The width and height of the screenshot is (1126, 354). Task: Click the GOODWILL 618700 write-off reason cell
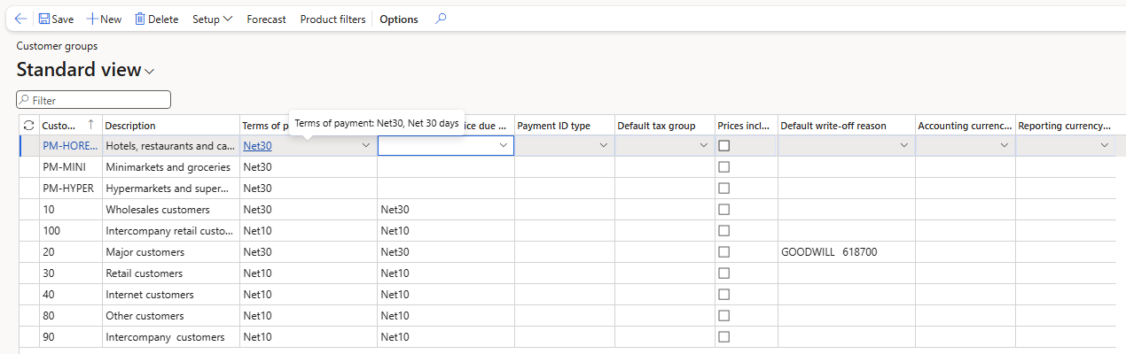click(846, 252)
